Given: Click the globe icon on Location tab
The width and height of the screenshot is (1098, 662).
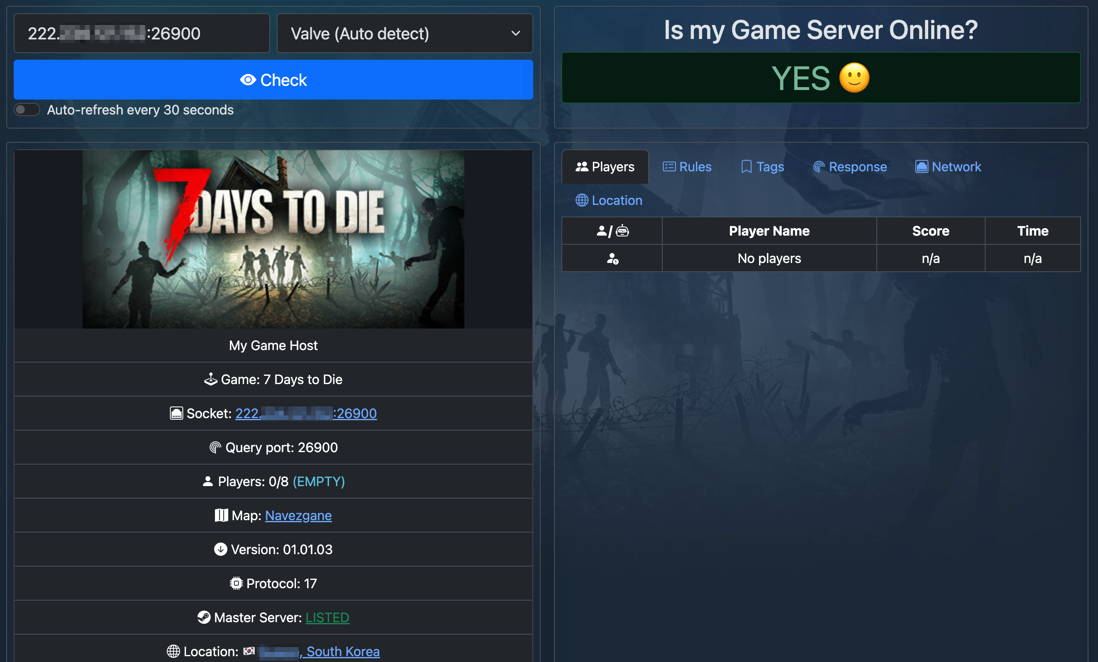Looking at the screenshot, I should 582,200.
